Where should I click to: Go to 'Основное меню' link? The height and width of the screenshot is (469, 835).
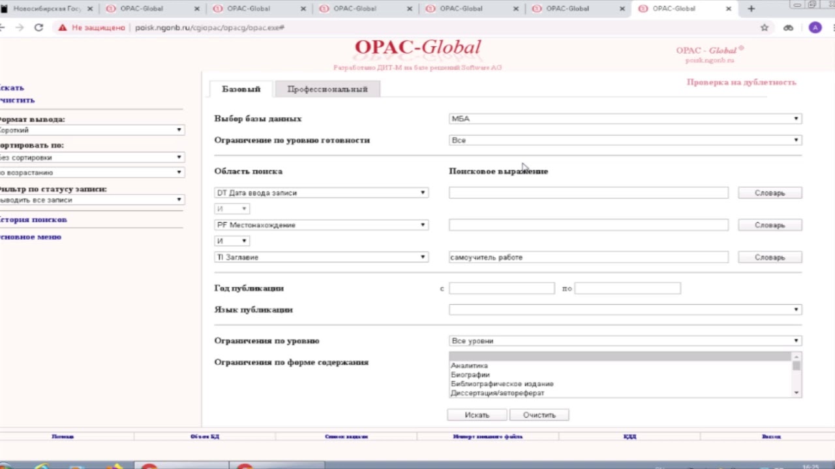pos(30,236)
